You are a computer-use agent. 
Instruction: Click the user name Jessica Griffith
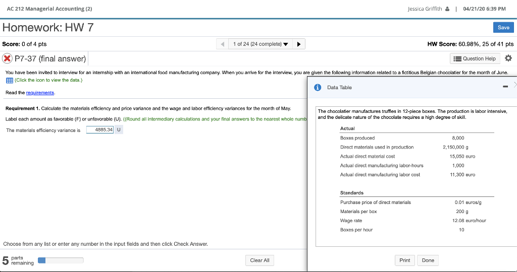(425, 9)
